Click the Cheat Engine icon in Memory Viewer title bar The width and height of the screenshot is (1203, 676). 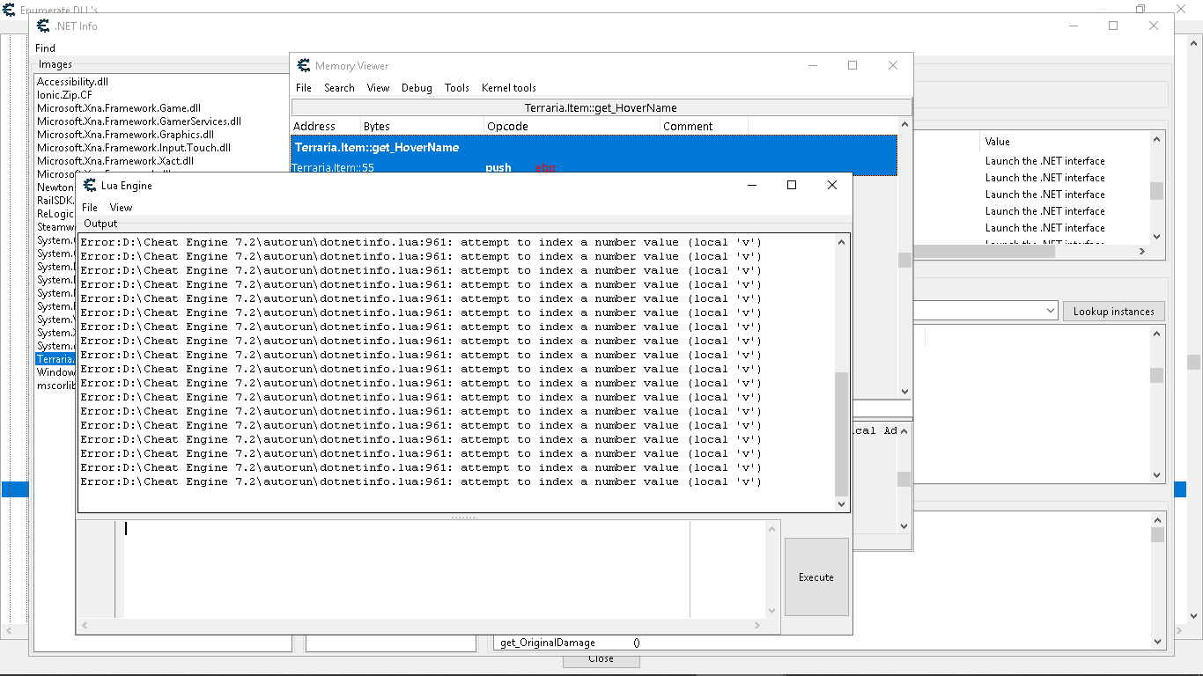[x=304, y=65]
